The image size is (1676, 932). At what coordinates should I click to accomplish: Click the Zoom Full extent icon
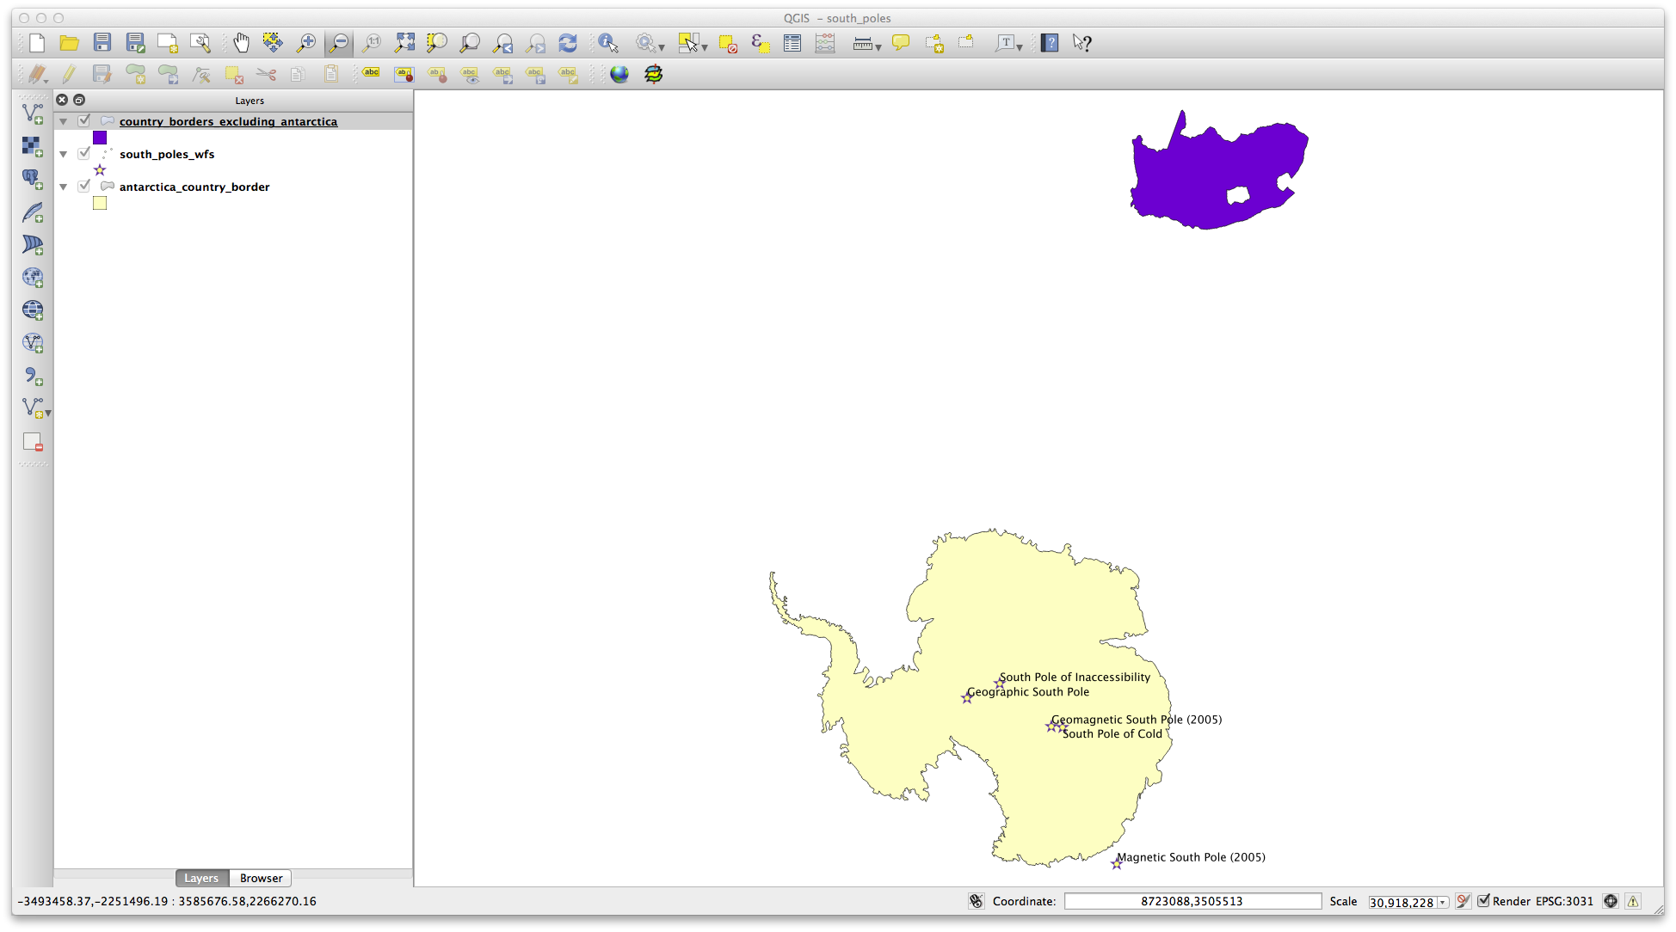tap(404, 43)
